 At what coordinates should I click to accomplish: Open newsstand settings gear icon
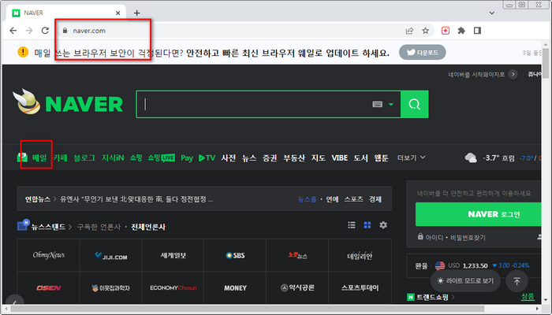click(x=383, y=225)
